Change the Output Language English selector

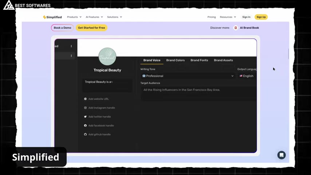click(x=247, y=76)
